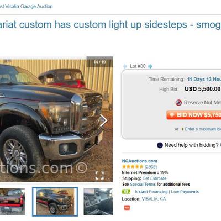Open the NCAuctions.com seller link
221x221 pixels.
coord(140,161)
